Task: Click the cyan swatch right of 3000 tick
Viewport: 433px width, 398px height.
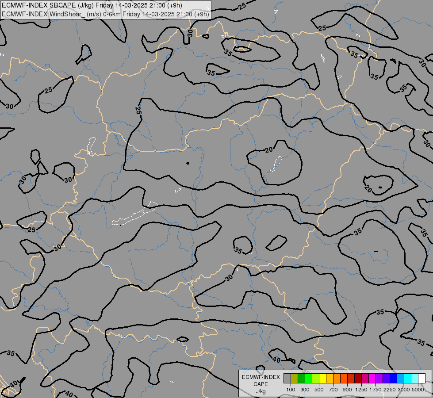Action: (407, 379)
